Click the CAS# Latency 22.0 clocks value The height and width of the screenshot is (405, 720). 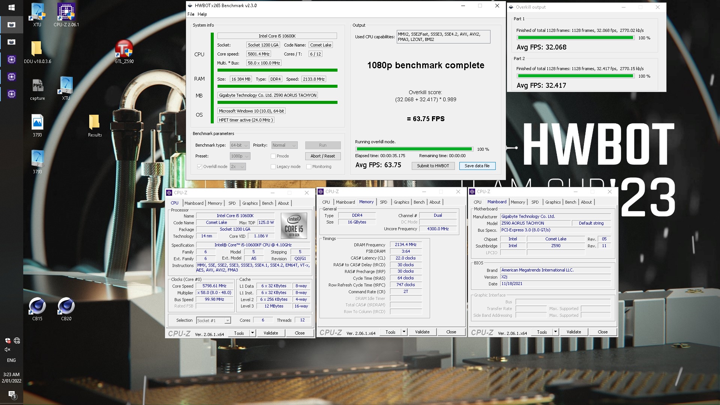[406, 258]
